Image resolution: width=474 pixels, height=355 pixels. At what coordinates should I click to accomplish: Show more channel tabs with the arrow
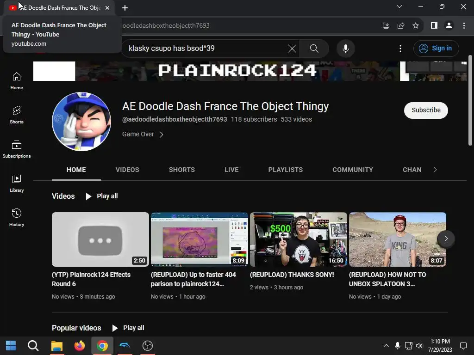pyautogui.click(x=435, y=170)
